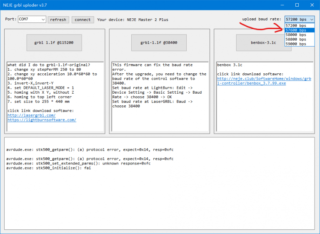Click the 'stk500_set_extended_parms()' log line
Viewport: 320px width, 234px height.
coord(78,163)
